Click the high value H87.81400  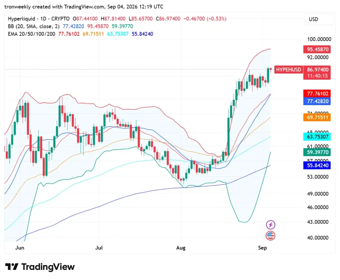113,19
